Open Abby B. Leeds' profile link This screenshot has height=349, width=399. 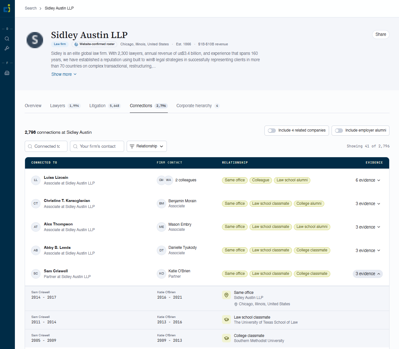click(x=57, y=248)
